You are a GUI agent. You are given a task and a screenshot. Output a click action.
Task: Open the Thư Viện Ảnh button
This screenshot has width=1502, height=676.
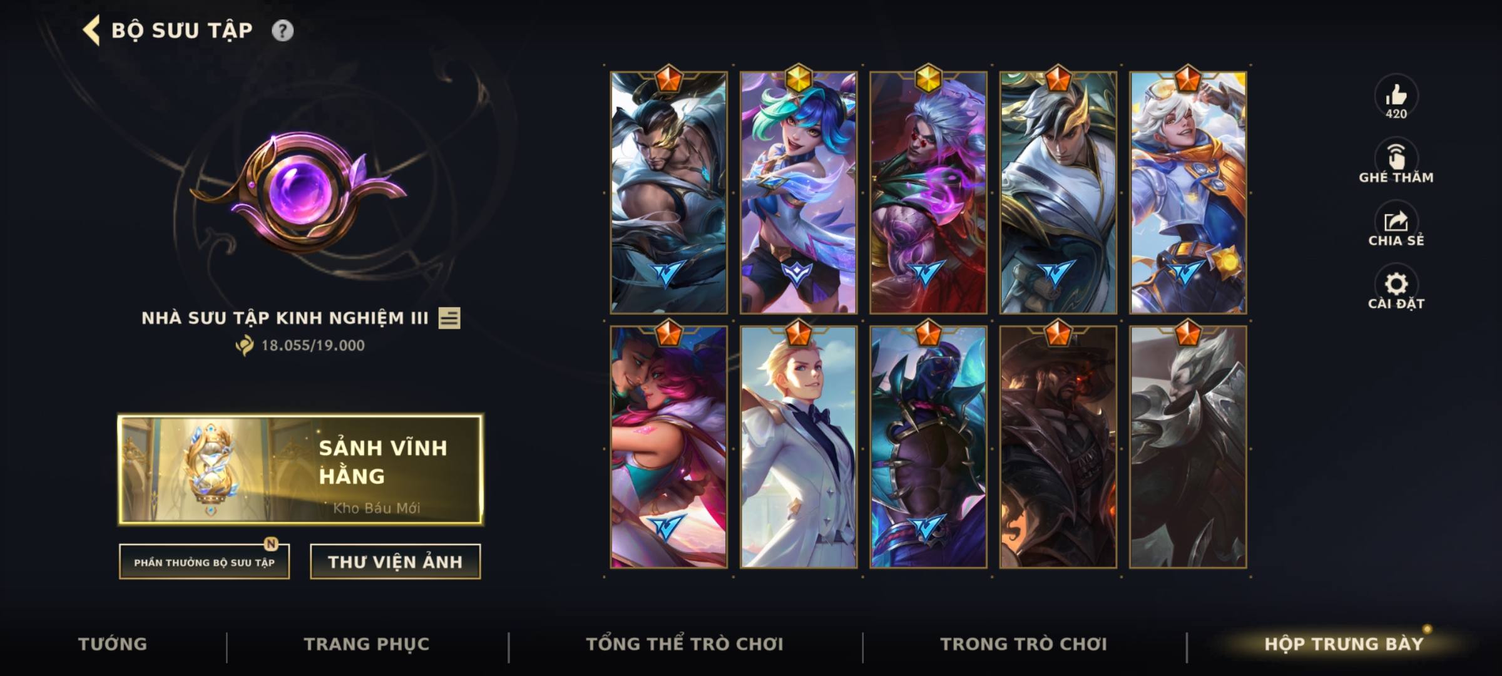click(x=396, y=561)
